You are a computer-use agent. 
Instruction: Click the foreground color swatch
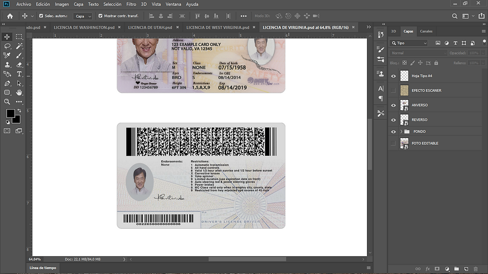click(9, 112)
